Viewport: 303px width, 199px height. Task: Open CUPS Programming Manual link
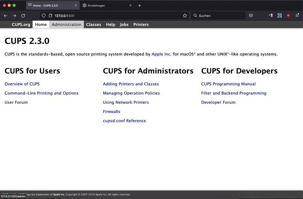click(229, 84)
